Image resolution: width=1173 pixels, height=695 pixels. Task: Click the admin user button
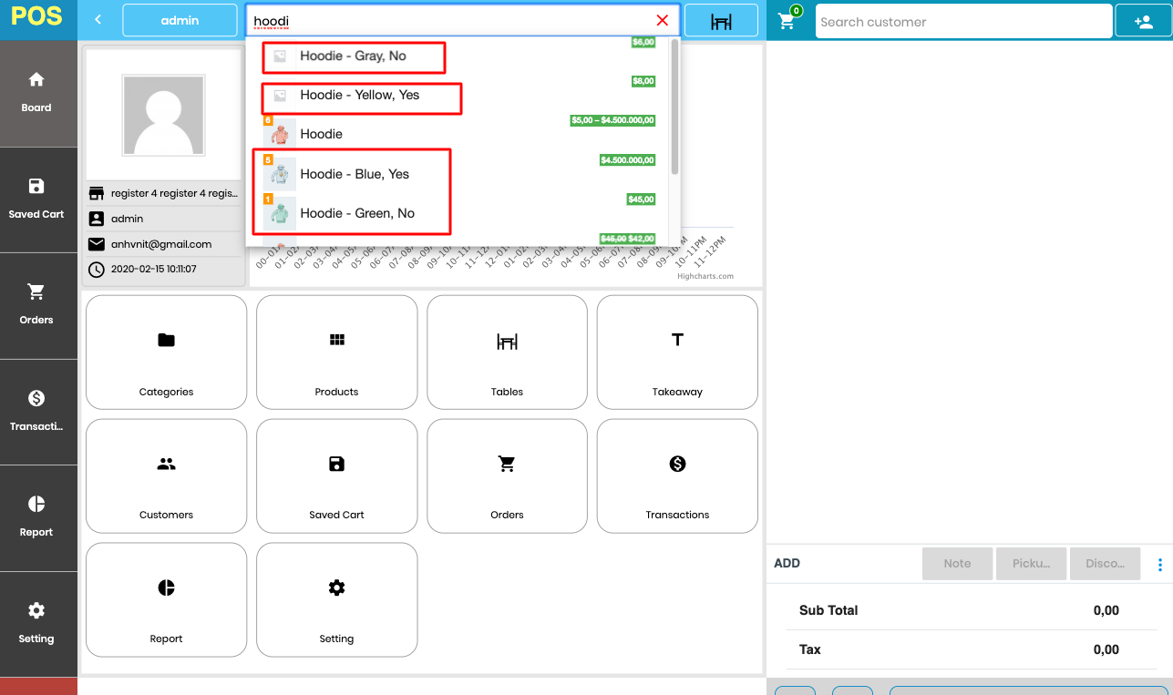tap(180, 20)
